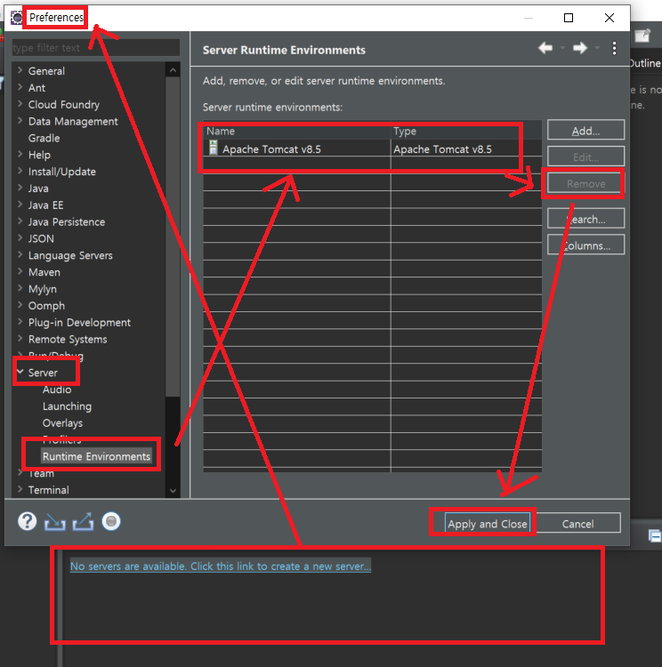
Task: Select Runtime Environments under Server
Action: pyautogui.click(x=96, y=456)
